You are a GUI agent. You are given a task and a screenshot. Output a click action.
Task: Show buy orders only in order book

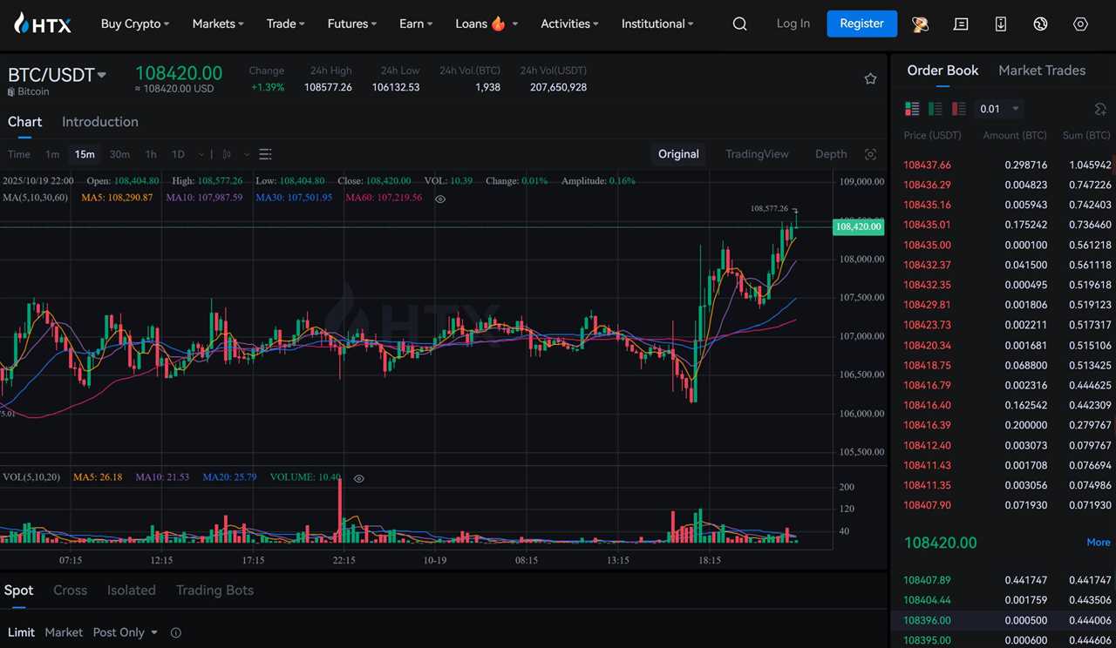[x=936, y=109]
